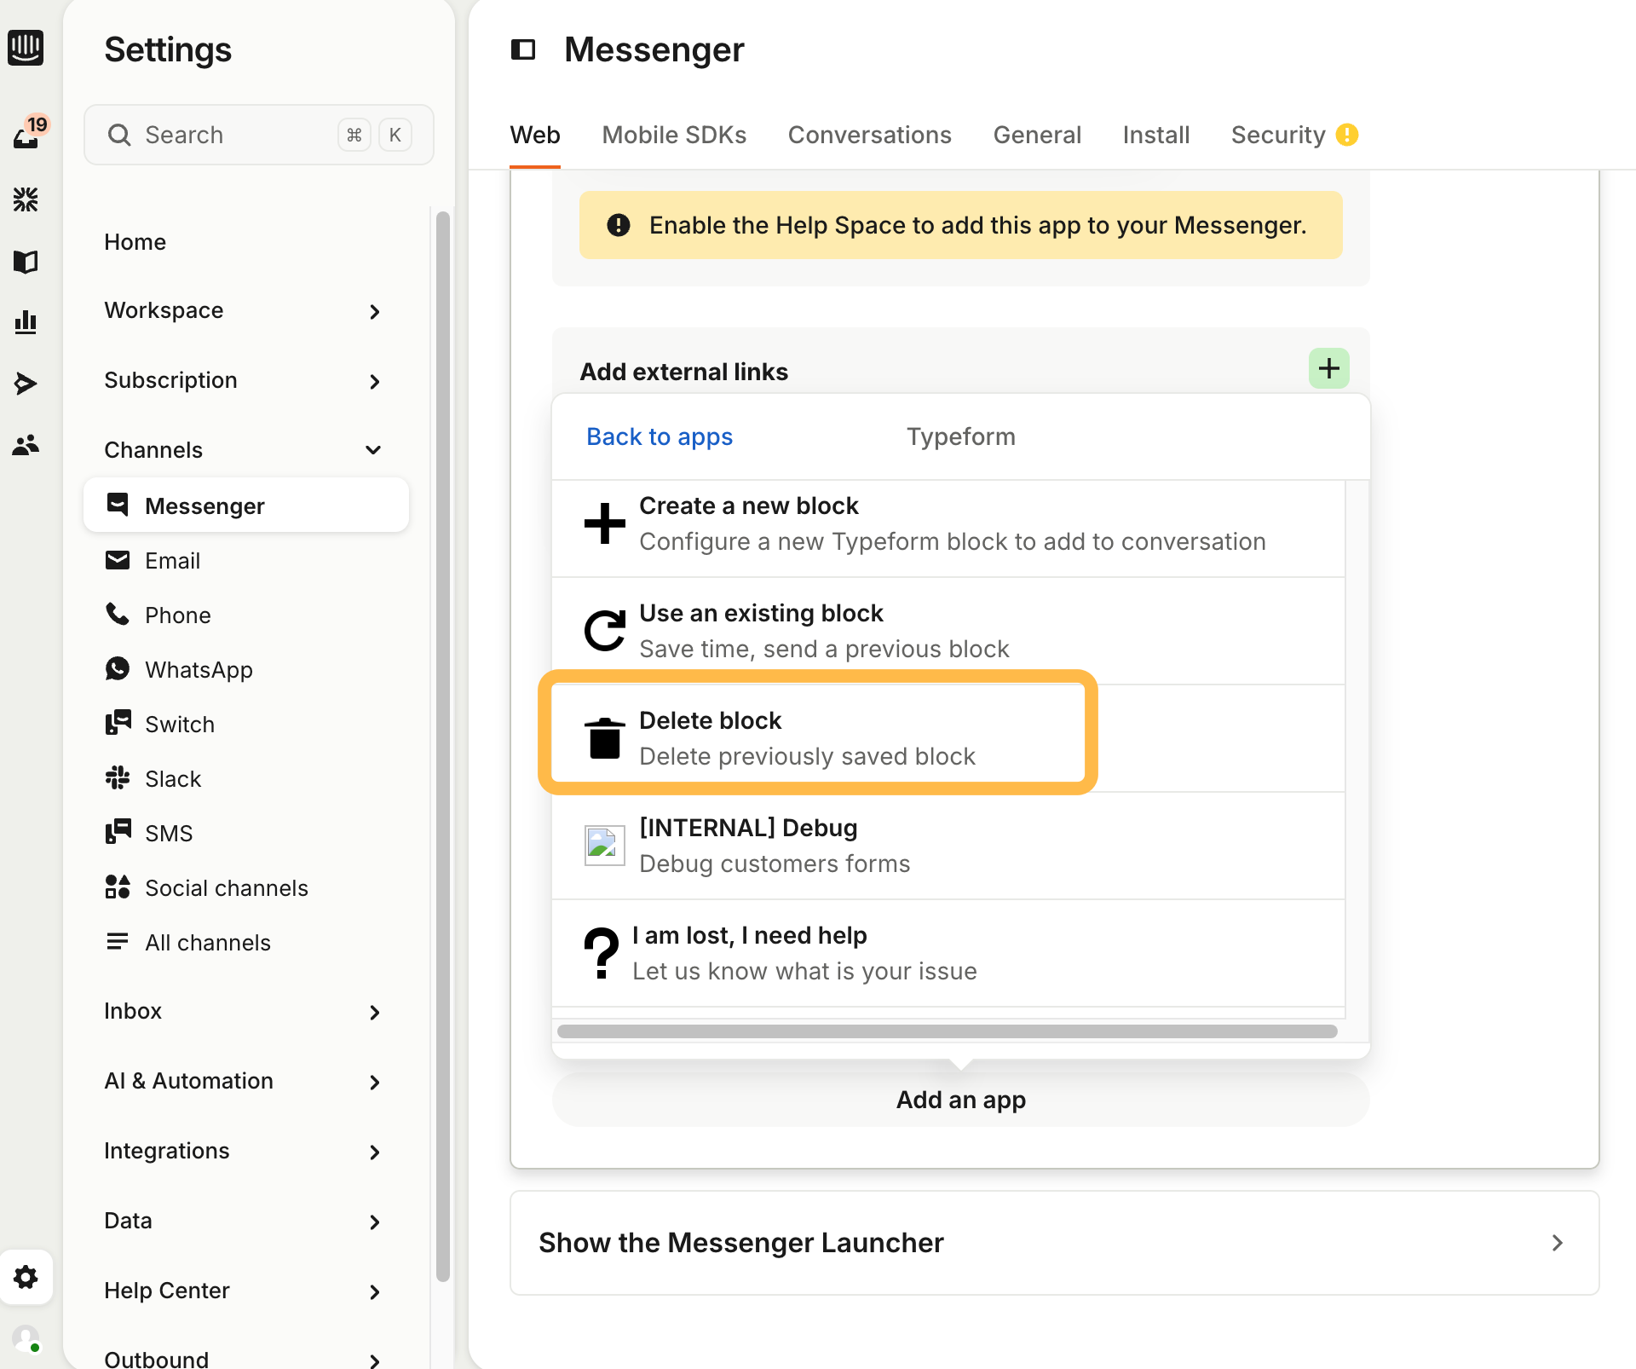Open the Security tab
The image size is (1636, 1369).
1277,135
